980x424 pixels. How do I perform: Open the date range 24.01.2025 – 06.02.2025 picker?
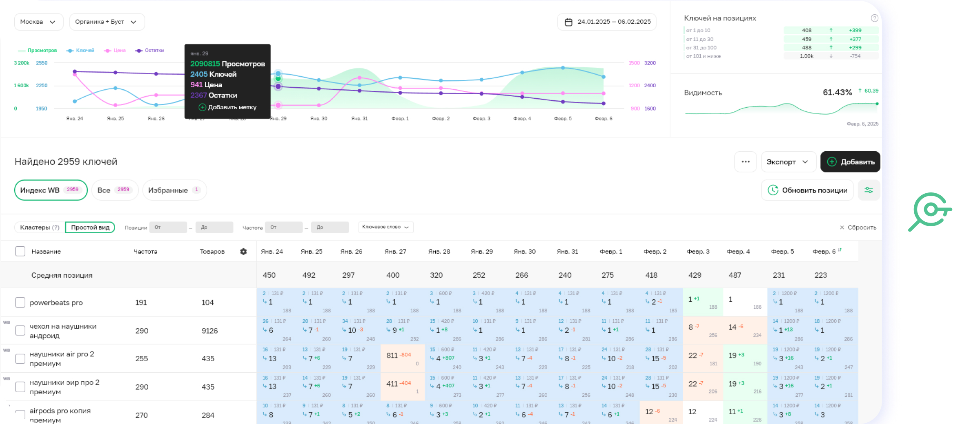pos(607,22)
